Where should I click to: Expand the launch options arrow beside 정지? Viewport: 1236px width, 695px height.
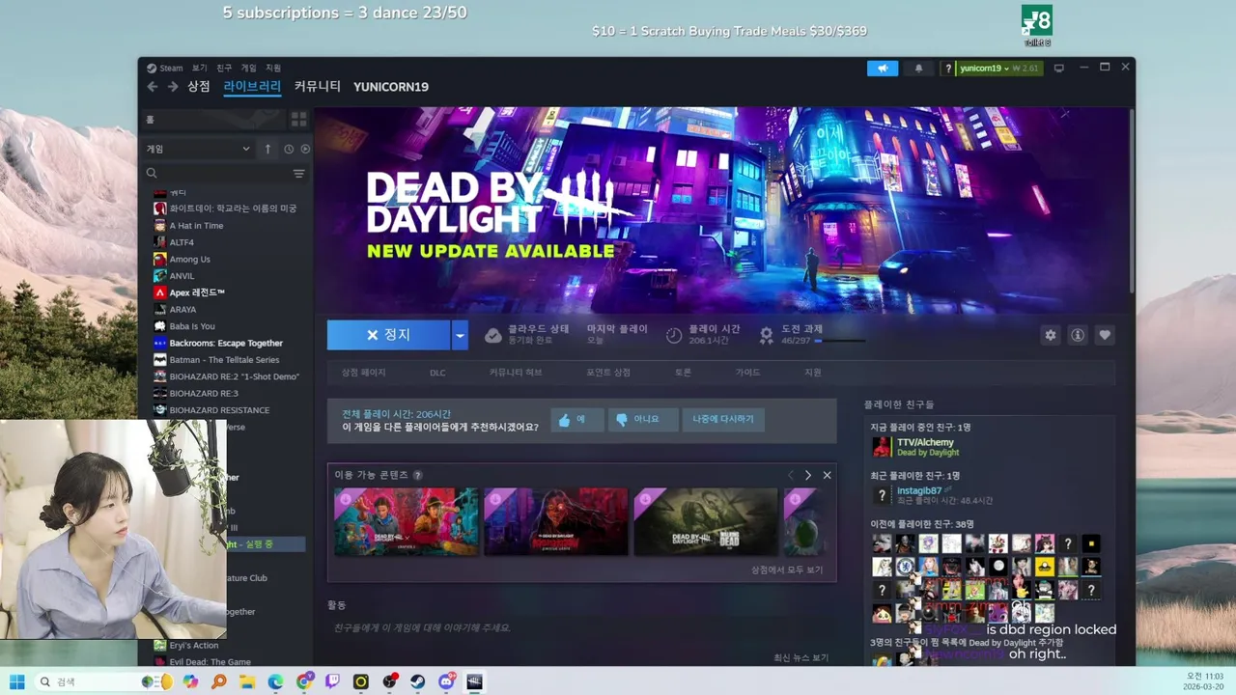pyautogui.click(x=460, y=335)
